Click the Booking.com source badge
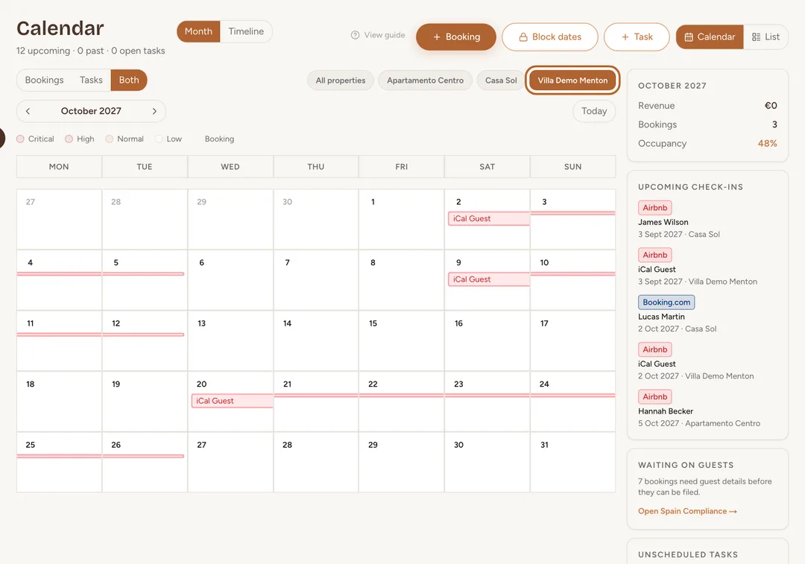This screenshot has height=564, width=805. [x=666, y=302]
